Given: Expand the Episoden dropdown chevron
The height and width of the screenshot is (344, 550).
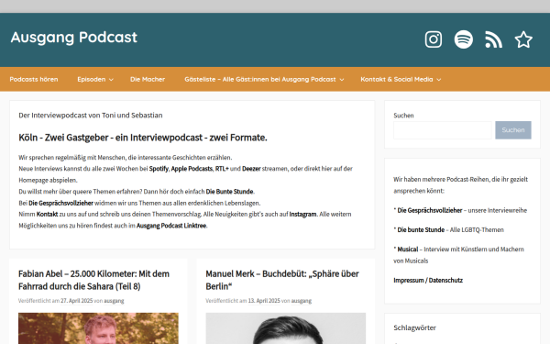Looking at the screenshot, I should tap(111, 80).
